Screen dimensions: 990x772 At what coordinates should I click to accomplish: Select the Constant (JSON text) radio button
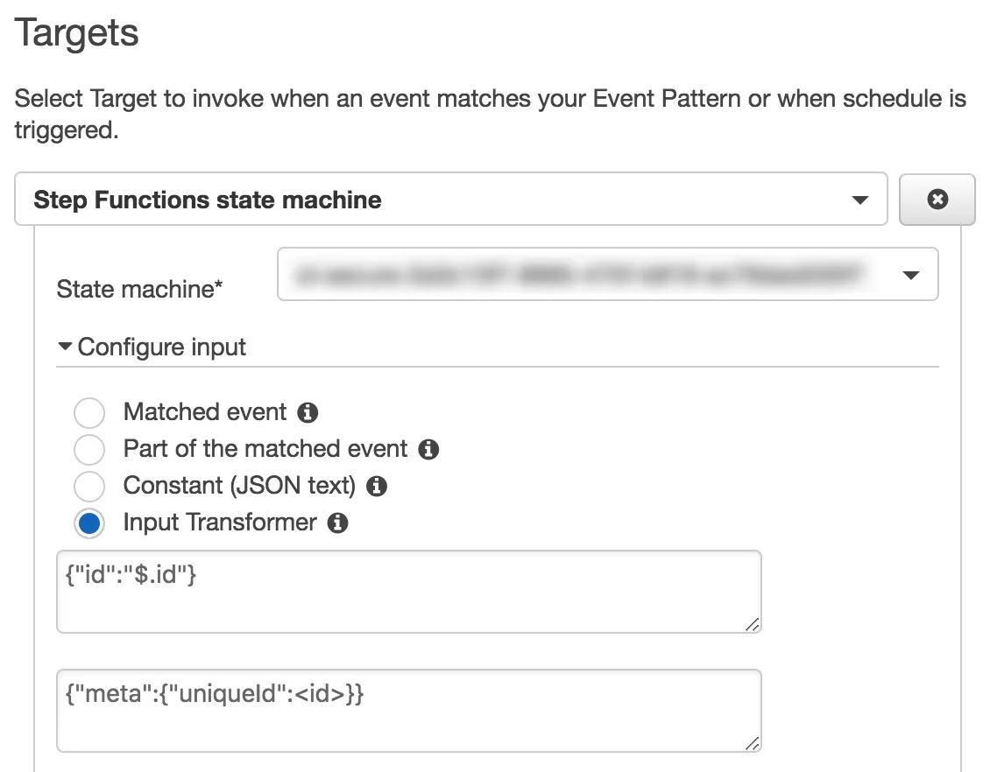[x=89, y=487]
